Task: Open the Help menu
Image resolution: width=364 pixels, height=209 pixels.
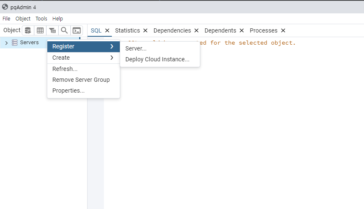Action: (57, 18)
